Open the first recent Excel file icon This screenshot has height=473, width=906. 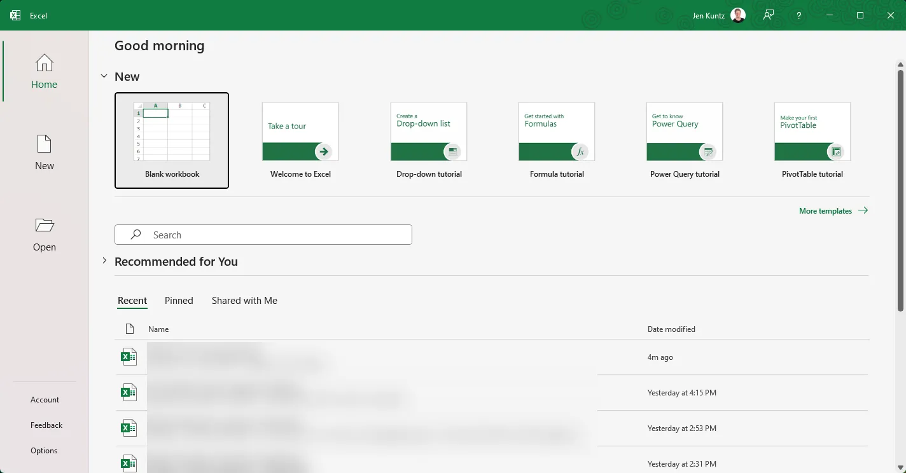pos(129,357)
